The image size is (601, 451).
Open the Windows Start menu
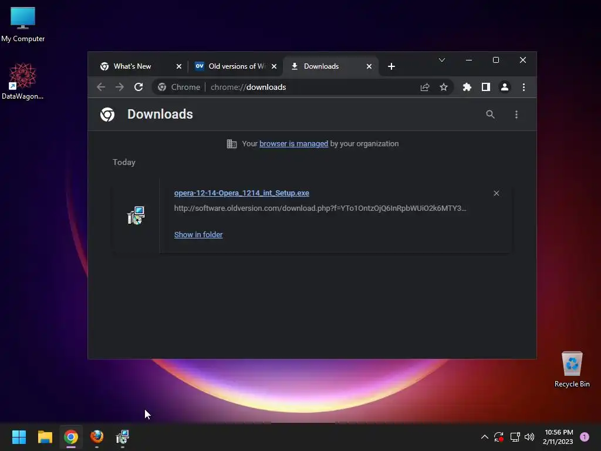[19, 437]
